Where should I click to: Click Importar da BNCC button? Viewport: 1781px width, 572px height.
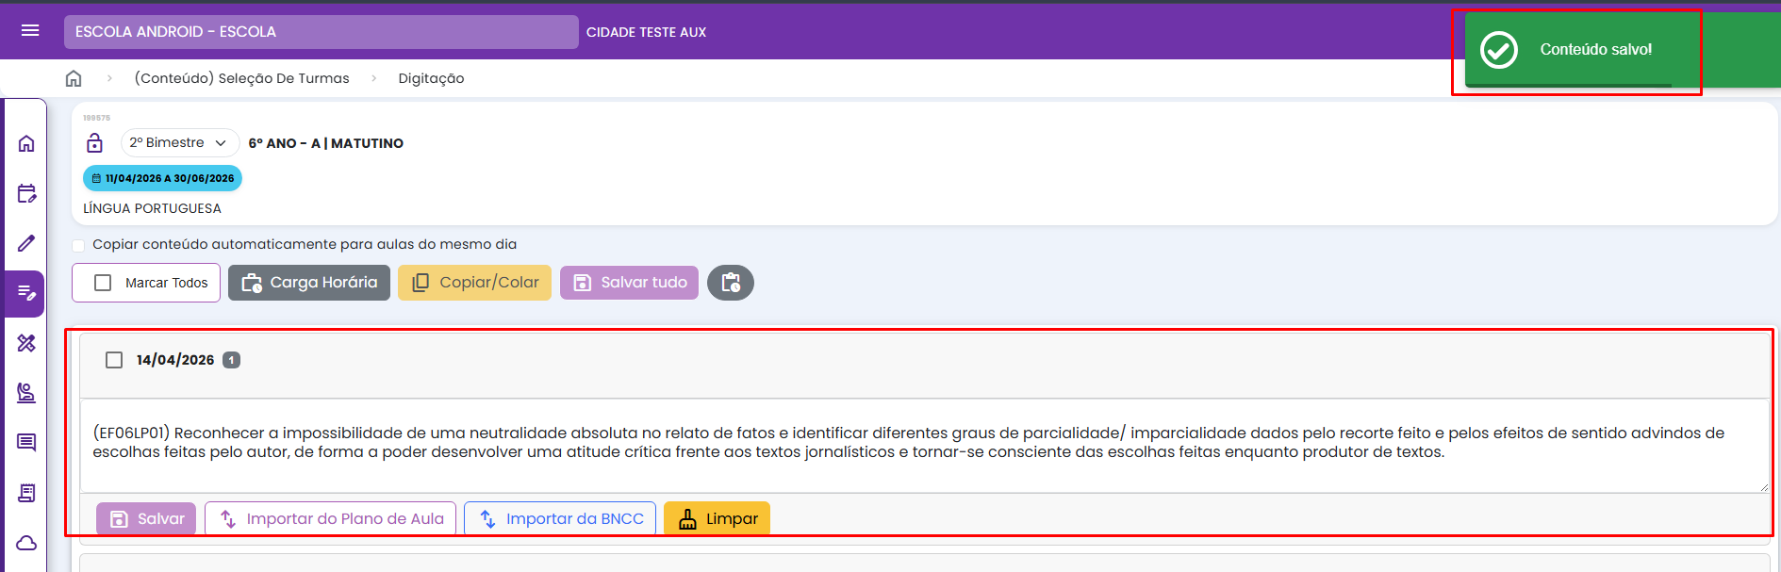point(560,518)
